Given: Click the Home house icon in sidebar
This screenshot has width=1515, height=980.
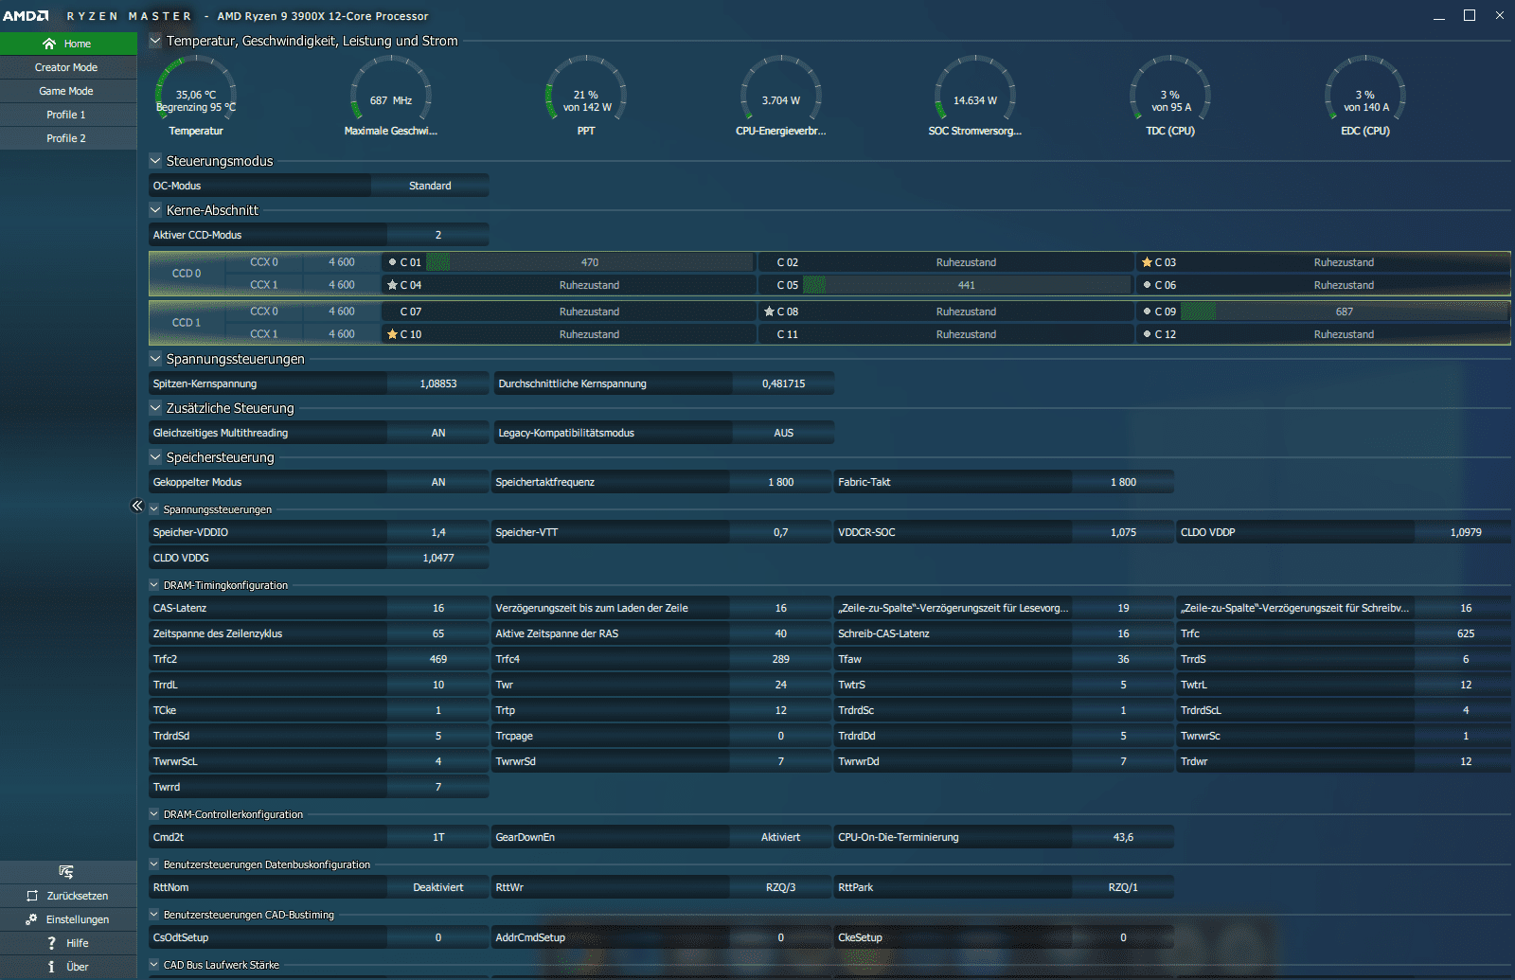Looking at the screenshot, I should [x=49, y=44].
